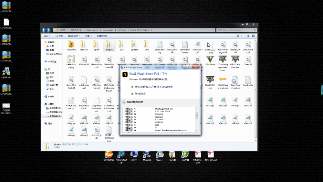Select the GTAVLauncher.exe icon

(x=235, y=62)
